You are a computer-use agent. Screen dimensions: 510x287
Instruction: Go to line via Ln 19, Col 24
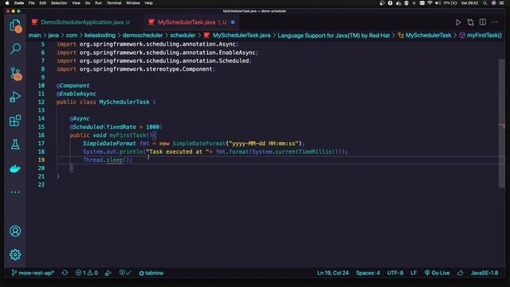[333, 273]
